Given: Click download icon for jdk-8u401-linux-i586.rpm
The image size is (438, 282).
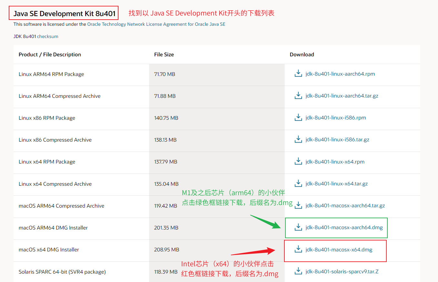Looking at the screenshot, I should click(x=298, y=117).
